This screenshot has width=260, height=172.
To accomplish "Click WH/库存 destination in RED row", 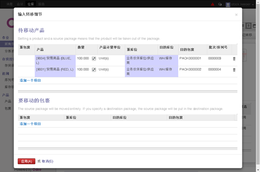I will [168, 71].
